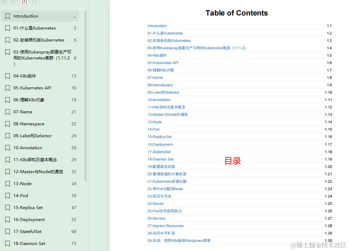Open the 25-Pod优先级和抢占 contents link
Viewport: 349px width, 251px height.
(164, 211)
